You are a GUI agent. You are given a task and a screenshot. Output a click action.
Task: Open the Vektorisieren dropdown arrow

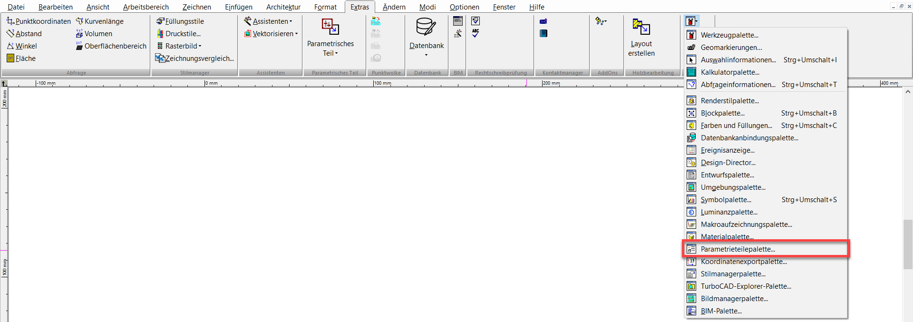pyautogui.click(x=296, y=34)
